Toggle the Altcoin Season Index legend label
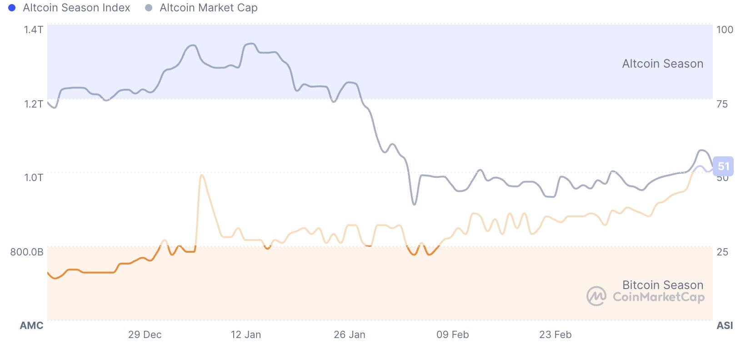The image size is (741, 353). click(x=76, y=8)
